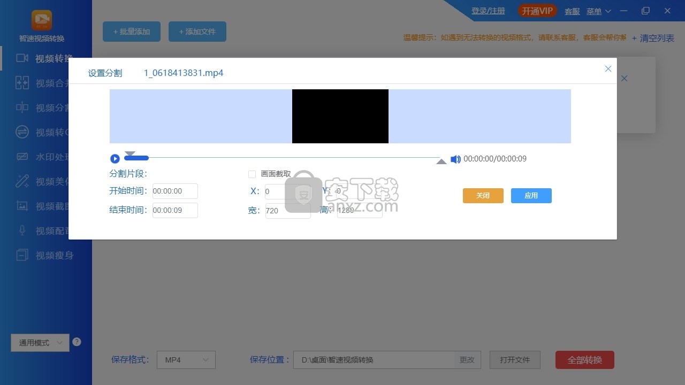Screen dimensions: 685x385
Task: Select the video split icon
Action: tap(22, 107)
